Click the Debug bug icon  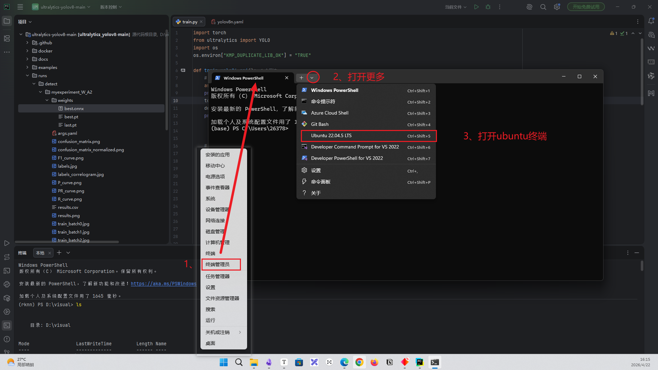(488, 7)
